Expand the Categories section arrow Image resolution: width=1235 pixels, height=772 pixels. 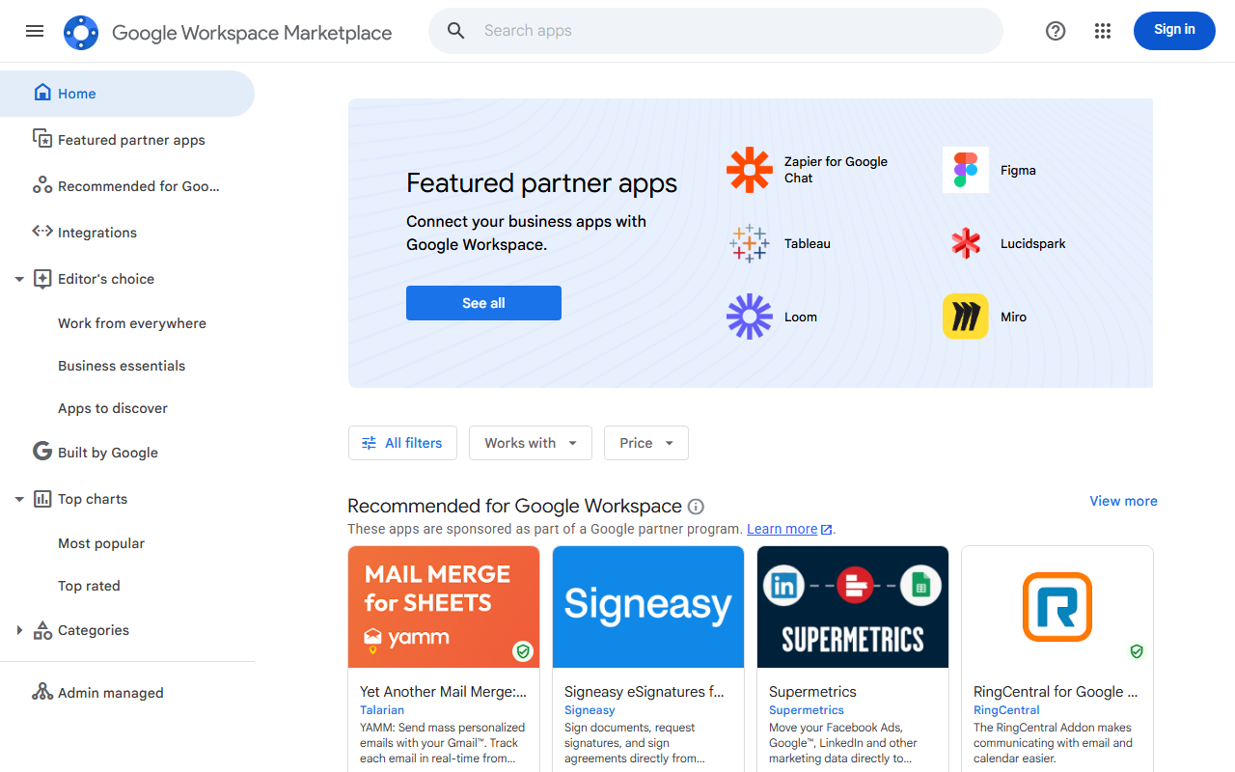click(x=19, y=630)
